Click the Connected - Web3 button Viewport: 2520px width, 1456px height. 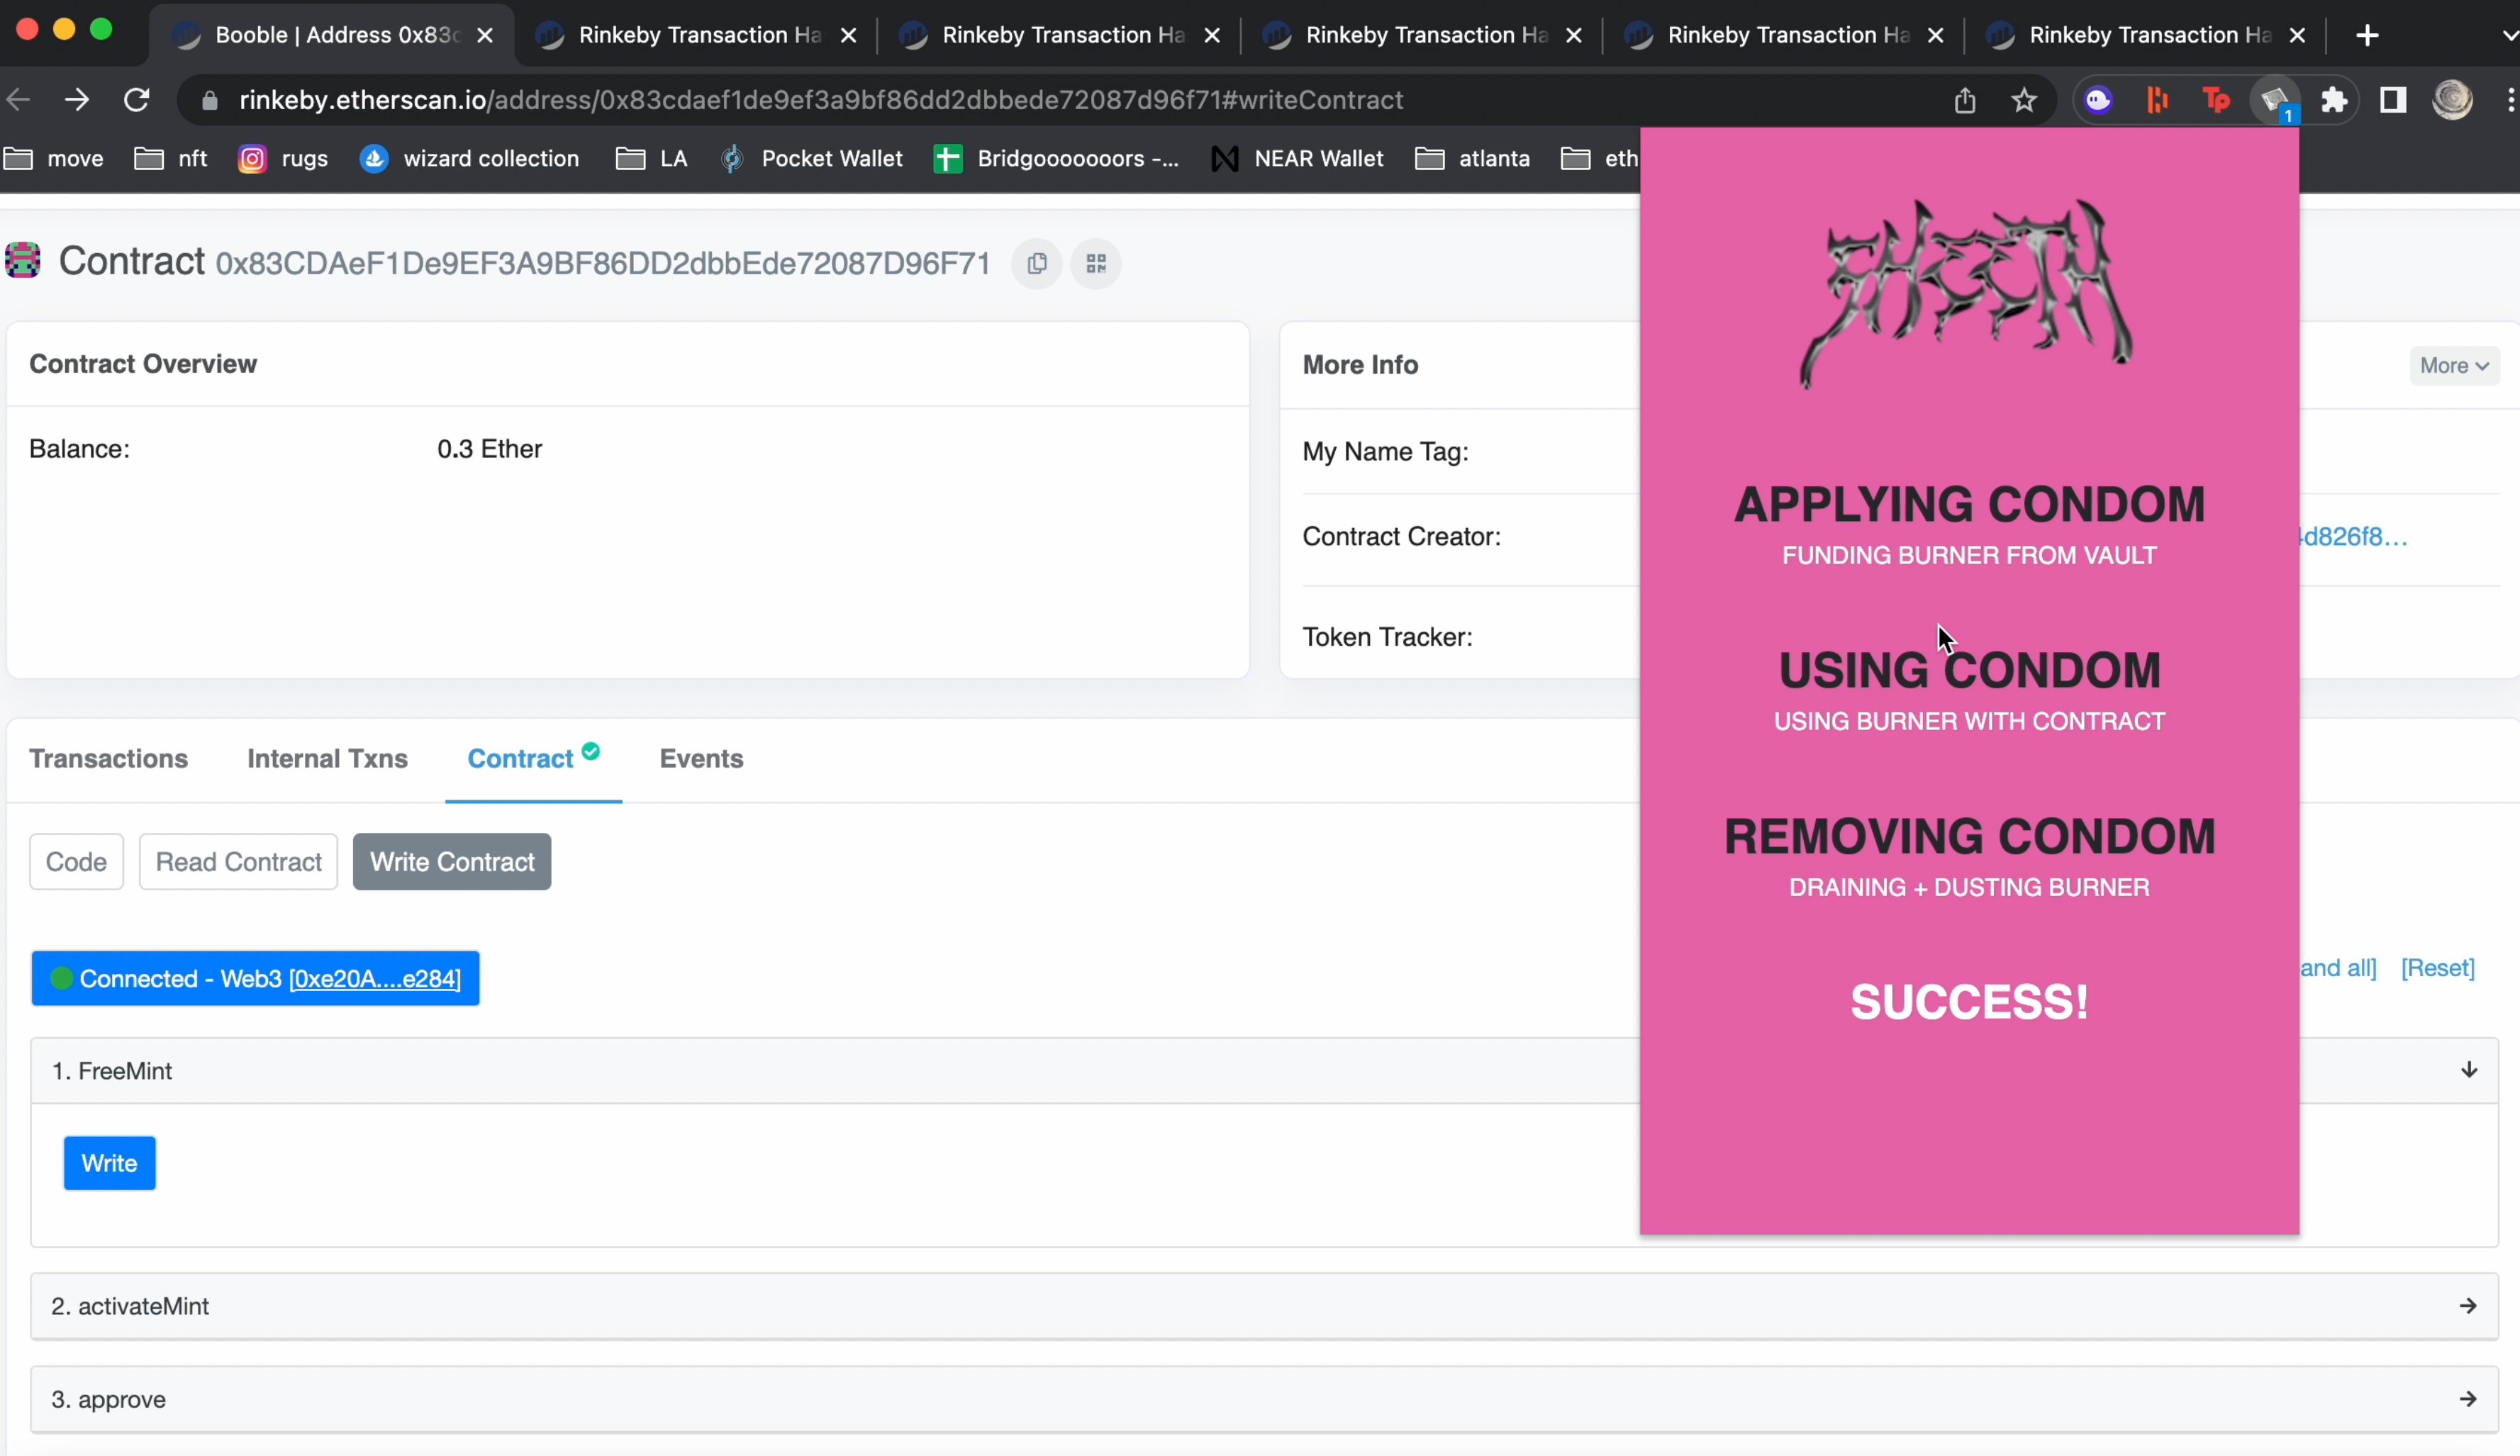tap(255, 978)
